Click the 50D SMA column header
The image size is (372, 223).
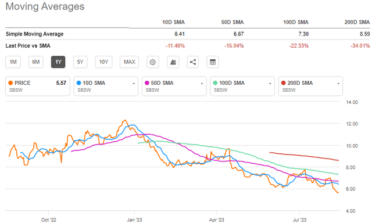pyautogui.click(x=233, y=22)
